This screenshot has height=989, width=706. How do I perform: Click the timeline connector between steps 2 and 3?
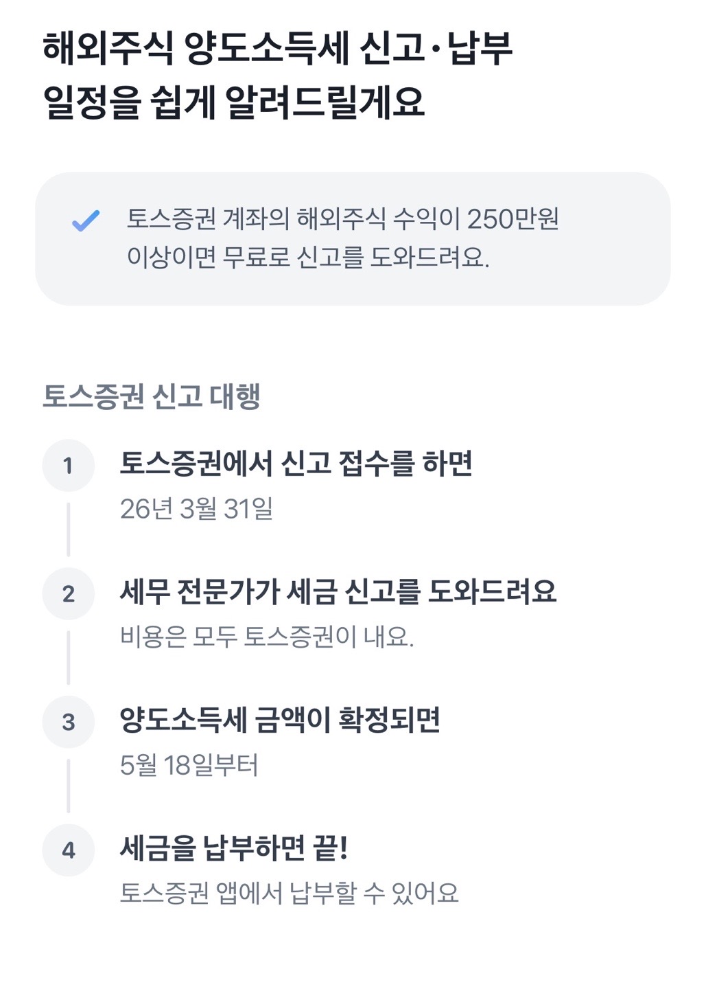coord(68,658)
